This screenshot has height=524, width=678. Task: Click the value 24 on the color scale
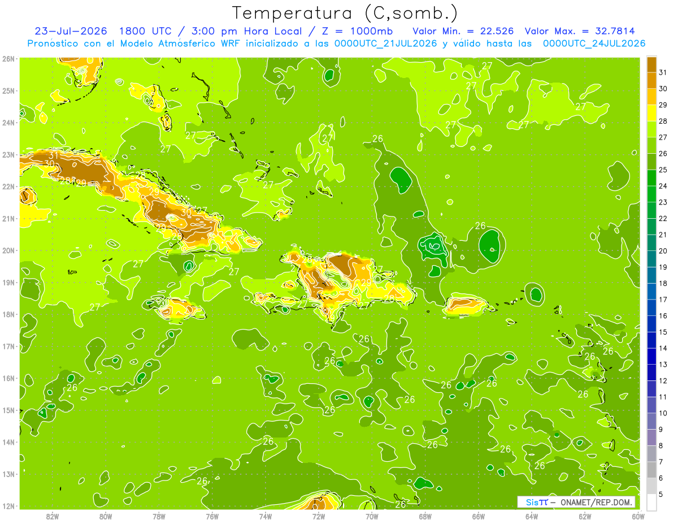point(664,186)
